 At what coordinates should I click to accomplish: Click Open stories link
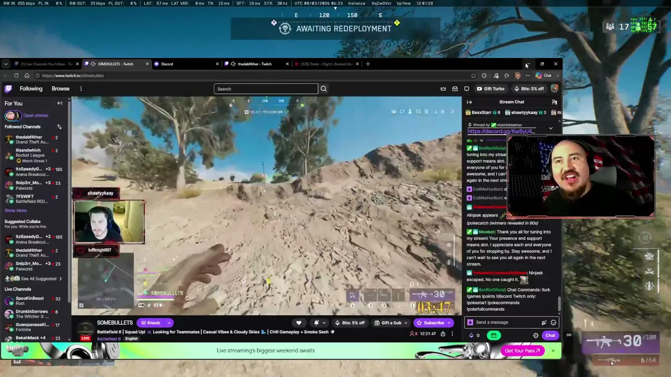tap(36, 115)
